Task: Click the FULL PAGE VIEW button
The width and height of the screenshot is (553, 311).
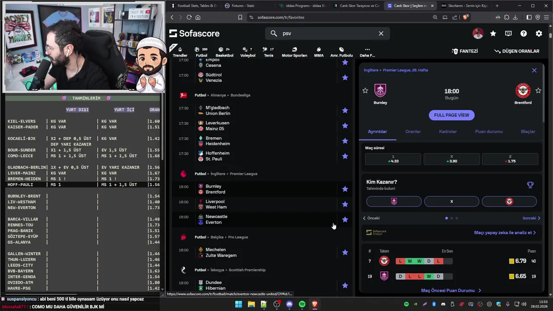Action: pyautogui.click(x=451, y=115)
